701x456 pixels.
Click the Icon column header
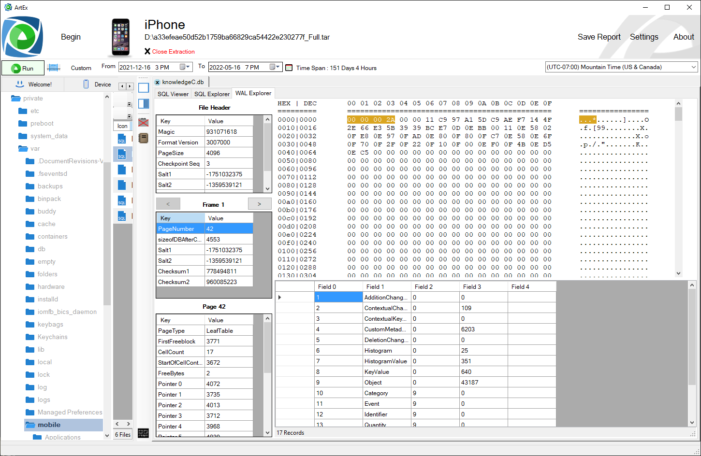click(122, 126)
